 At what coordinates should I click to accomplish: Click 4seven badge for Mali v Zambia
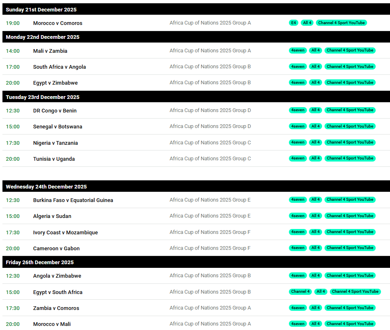(298, 50)
